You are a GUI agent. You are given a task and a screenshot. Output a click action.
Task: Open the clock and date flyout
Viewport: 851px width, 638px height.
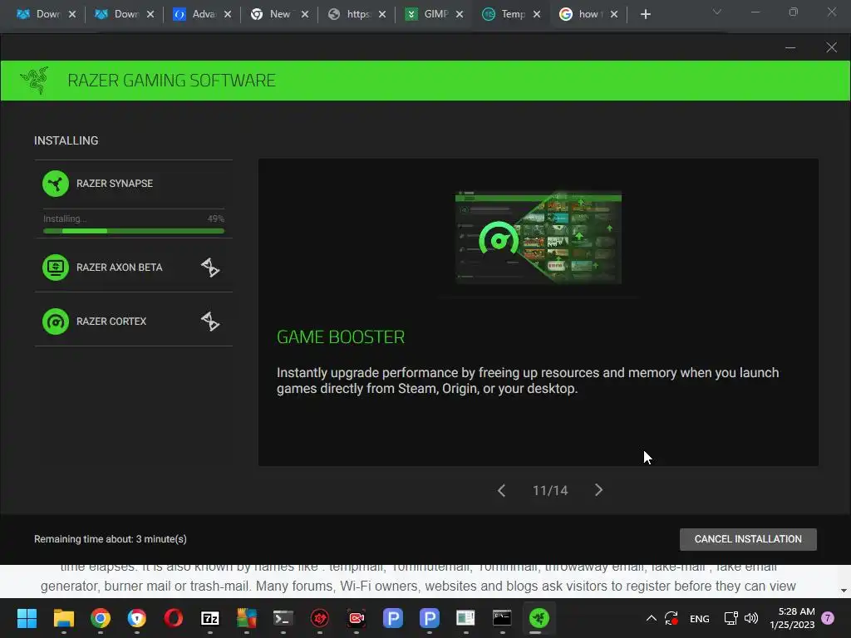point(792,618)
